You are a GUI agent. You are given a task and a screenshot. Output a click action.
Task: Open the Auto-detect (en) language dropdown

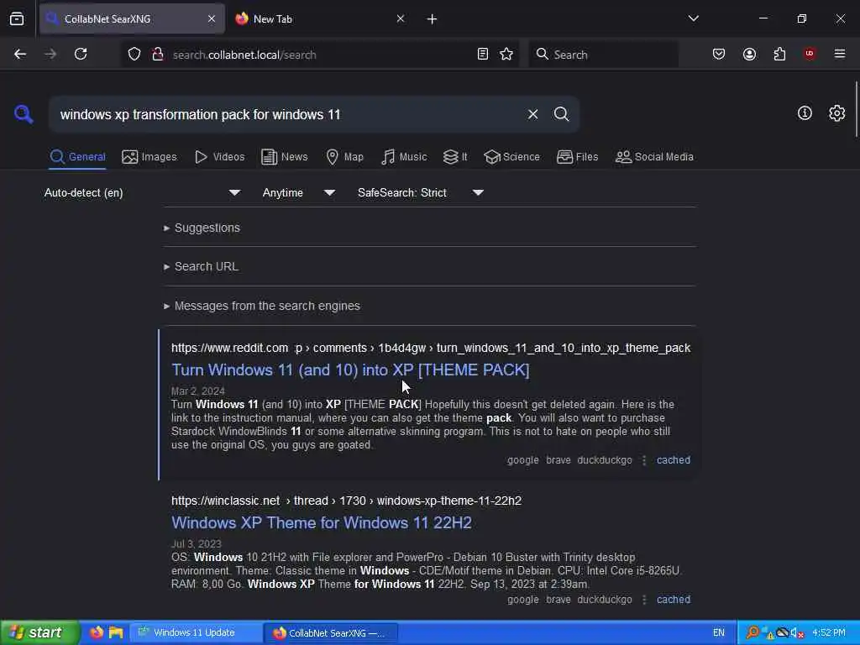tap(143, 192)
